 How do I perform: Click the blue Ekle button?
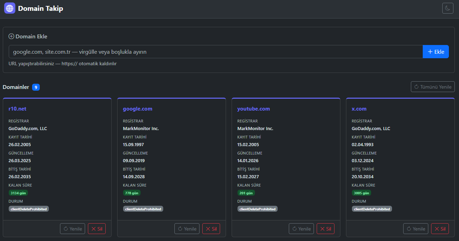[x=436, y=52]
